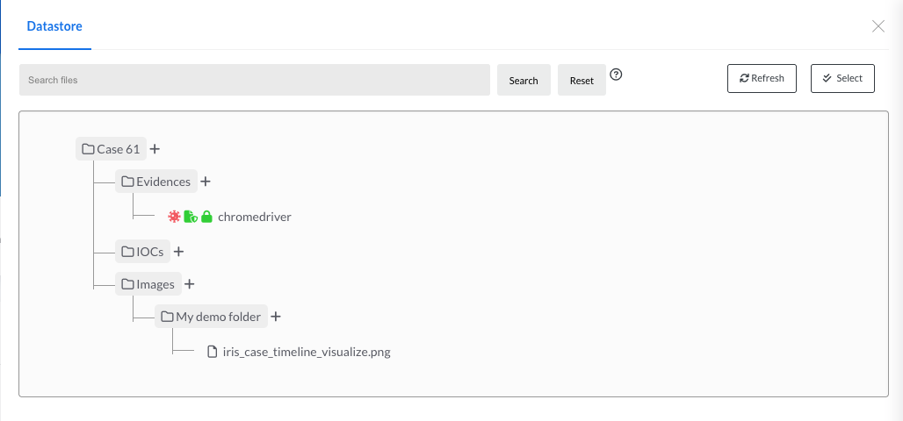Click the green padlock icon on chromedriver
Viewport: 903px width, 421px height.
206,217
